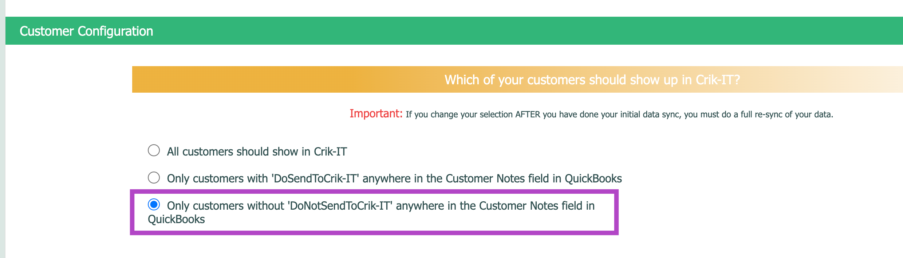Click the red 'Important:' label
Viewport: 903px width, 258px height.
376,114
